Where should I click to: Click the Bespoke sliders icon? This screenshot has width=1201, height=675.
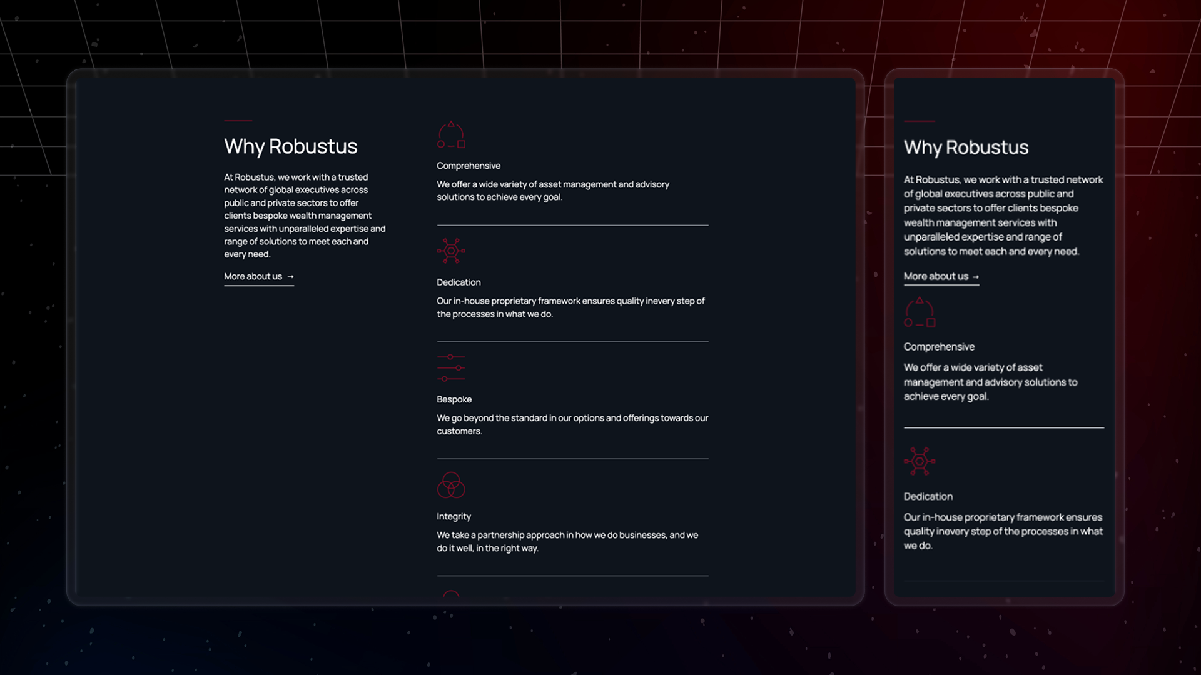click(450, 367)
